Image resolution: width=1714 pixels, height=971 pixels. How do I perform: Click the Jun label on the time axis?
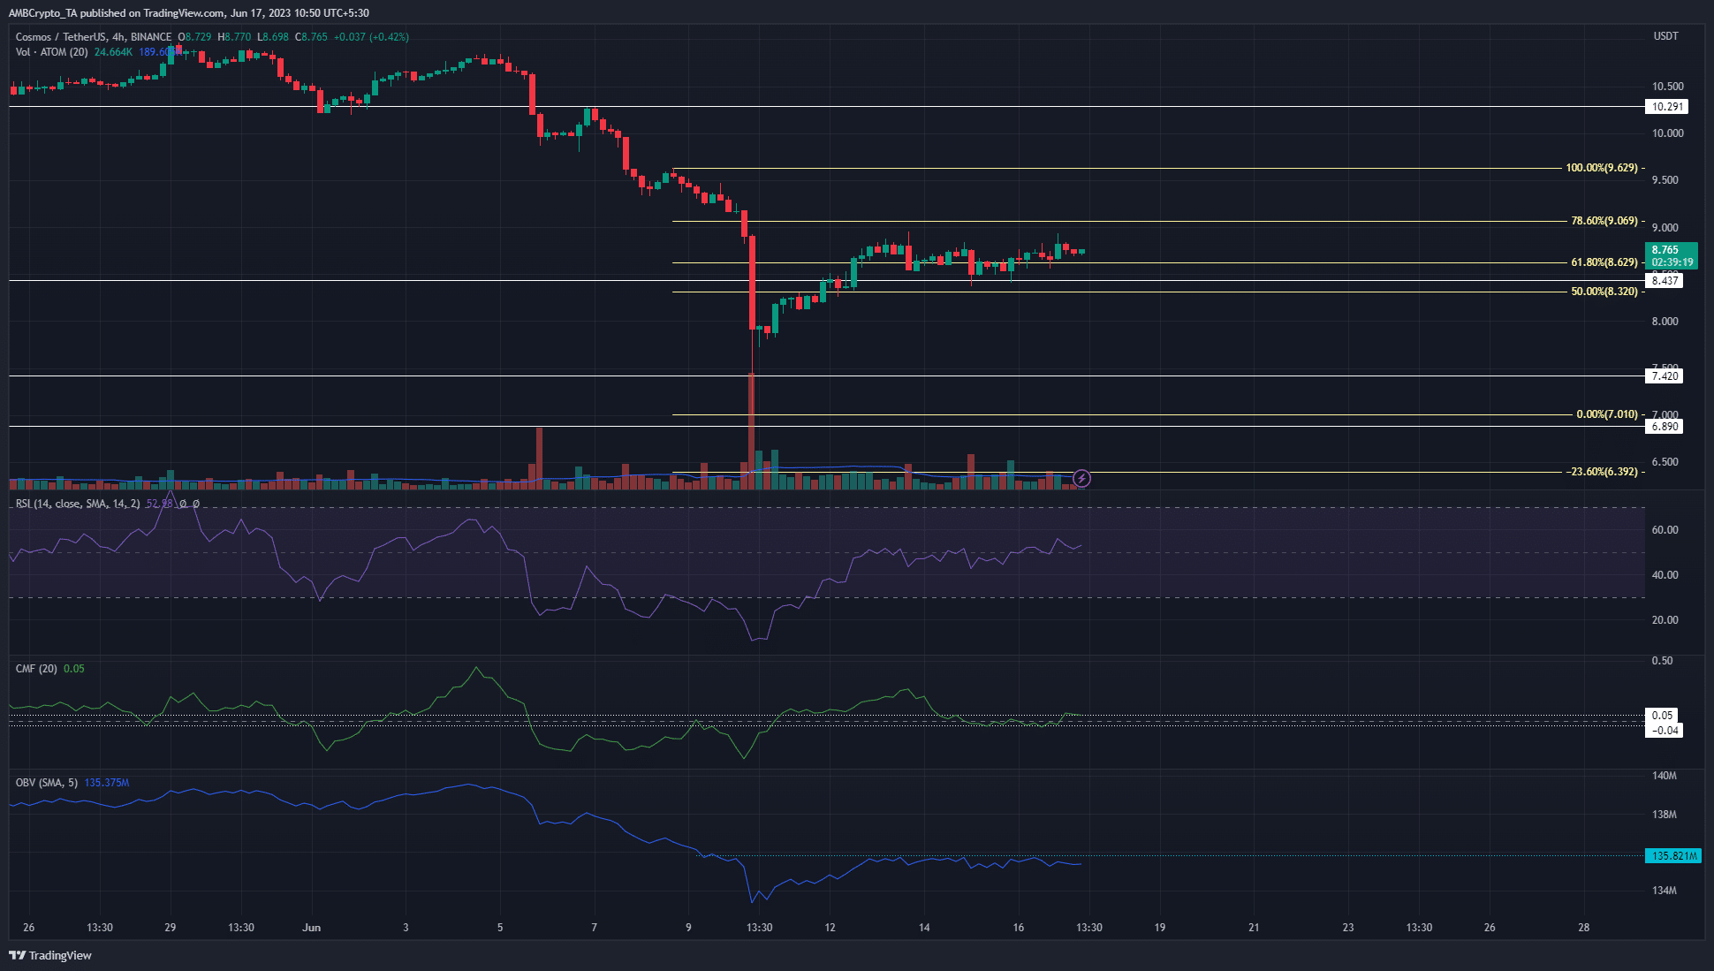311,928
